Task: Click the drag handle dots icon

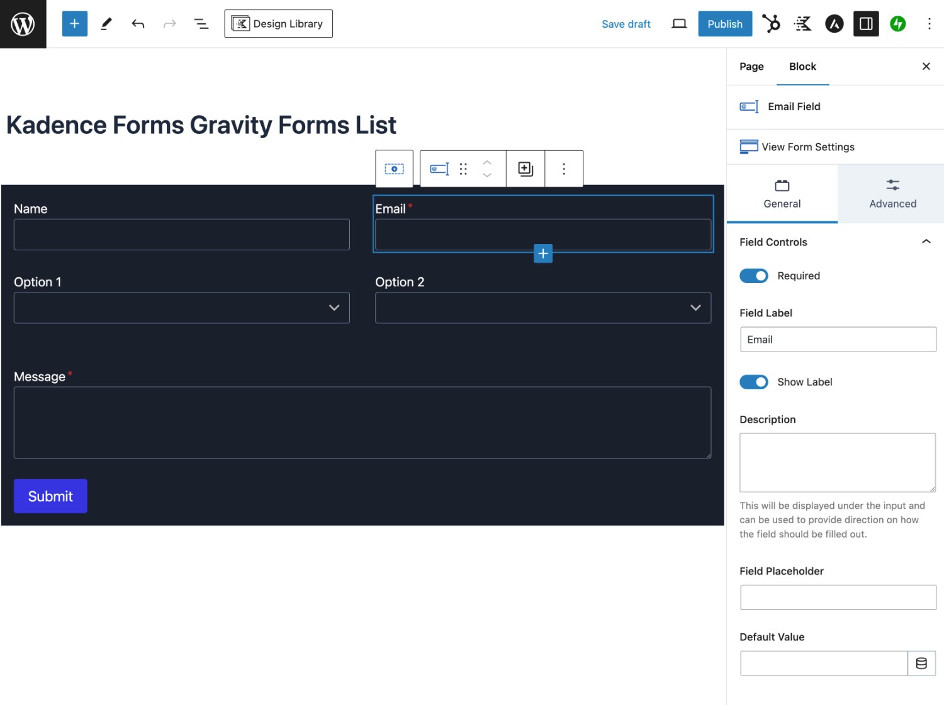Action: click(463, 169)
